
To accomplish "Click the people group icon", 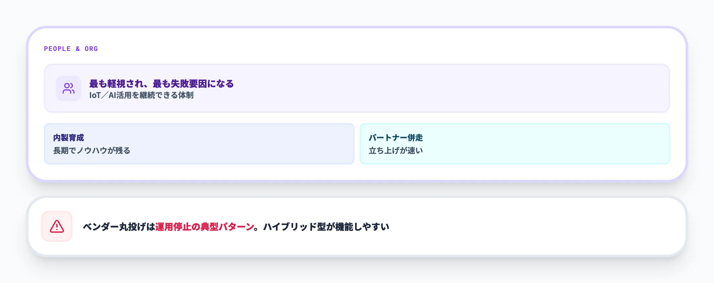I will coord(69,88).
